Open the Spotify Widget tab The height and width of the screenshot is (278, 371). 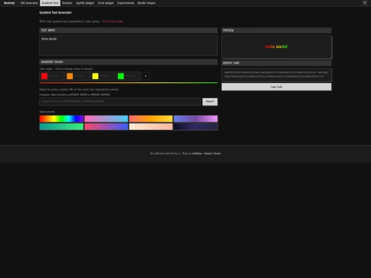85,3
